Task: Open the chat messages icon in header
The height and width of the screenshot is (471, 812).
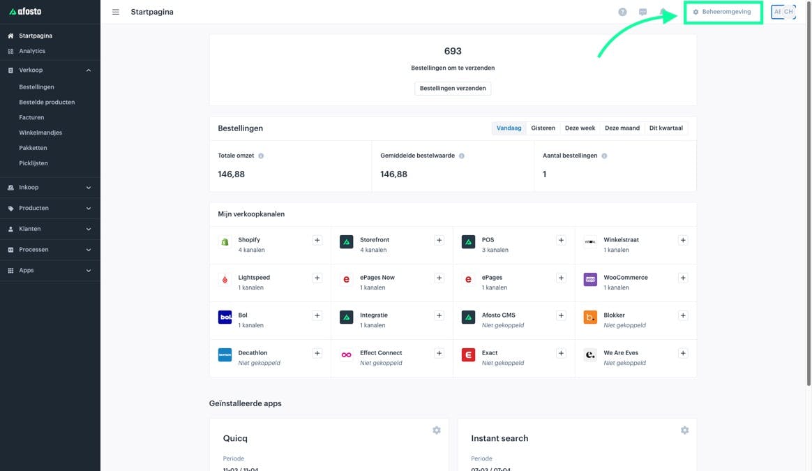Action: [x=642, y=12]
